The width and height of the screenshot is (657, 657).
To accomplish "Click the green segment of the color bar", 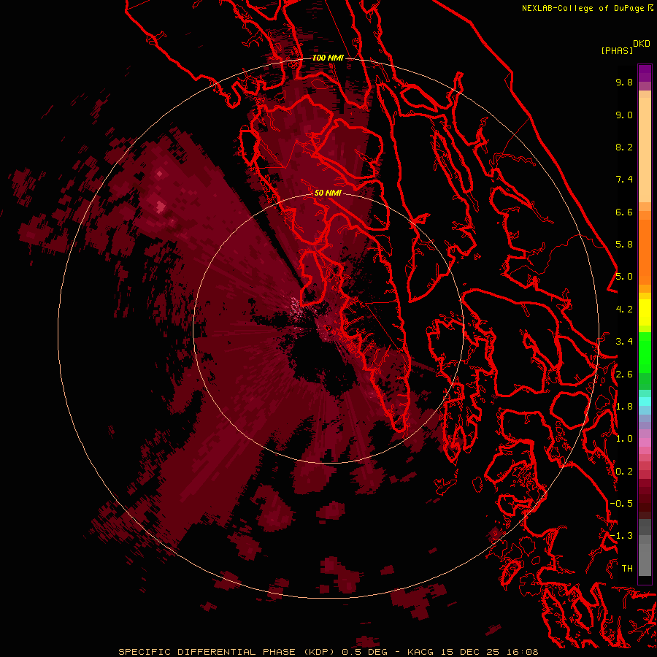I will pyautogui.click(x=645, y=353).
